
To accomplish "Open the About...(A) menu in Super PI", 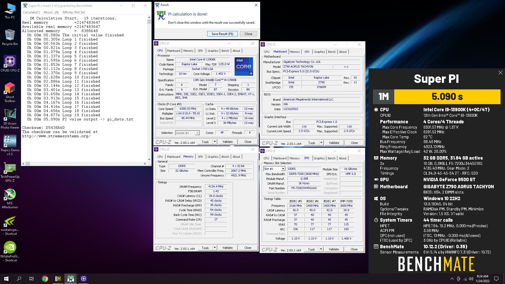I will point(51,12).
